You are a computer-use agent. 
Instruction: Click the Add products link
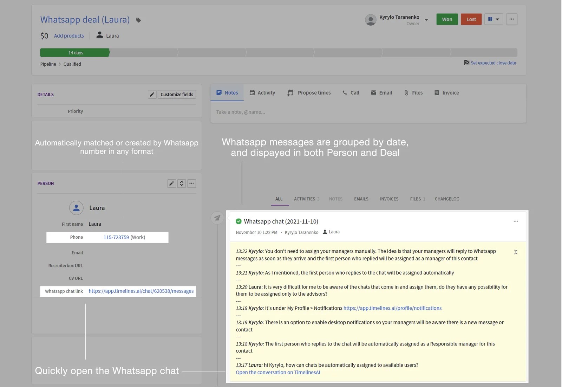coord(69,36)
